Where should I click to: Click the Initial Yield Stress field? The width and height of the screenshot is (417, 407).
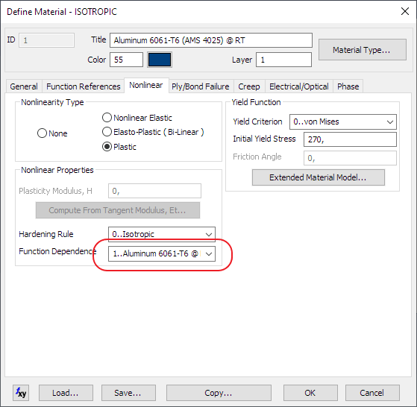[350, 139]
